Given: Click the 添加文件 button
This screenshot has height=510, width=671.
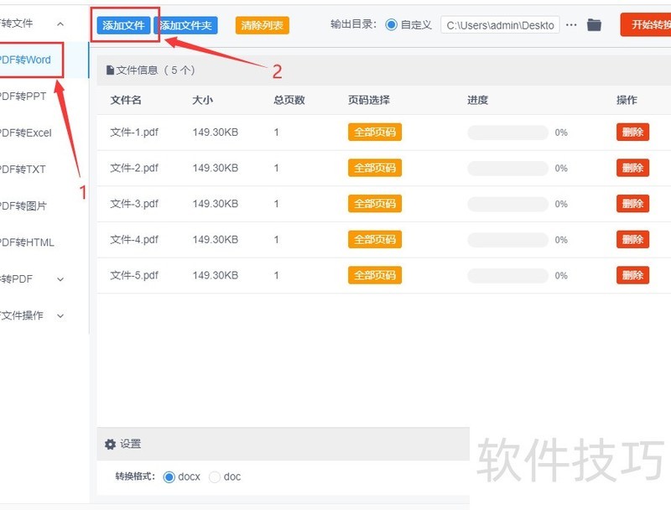Looking at the screenshot, I should (x=123, y=25).
